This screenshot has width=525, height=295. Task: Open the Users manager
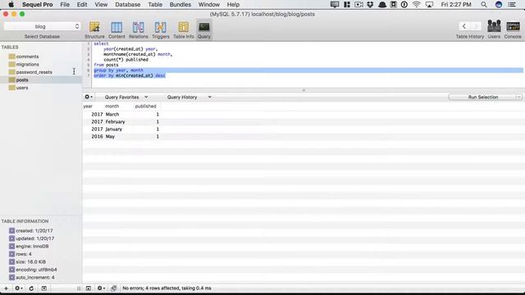[x=494, y=29]
